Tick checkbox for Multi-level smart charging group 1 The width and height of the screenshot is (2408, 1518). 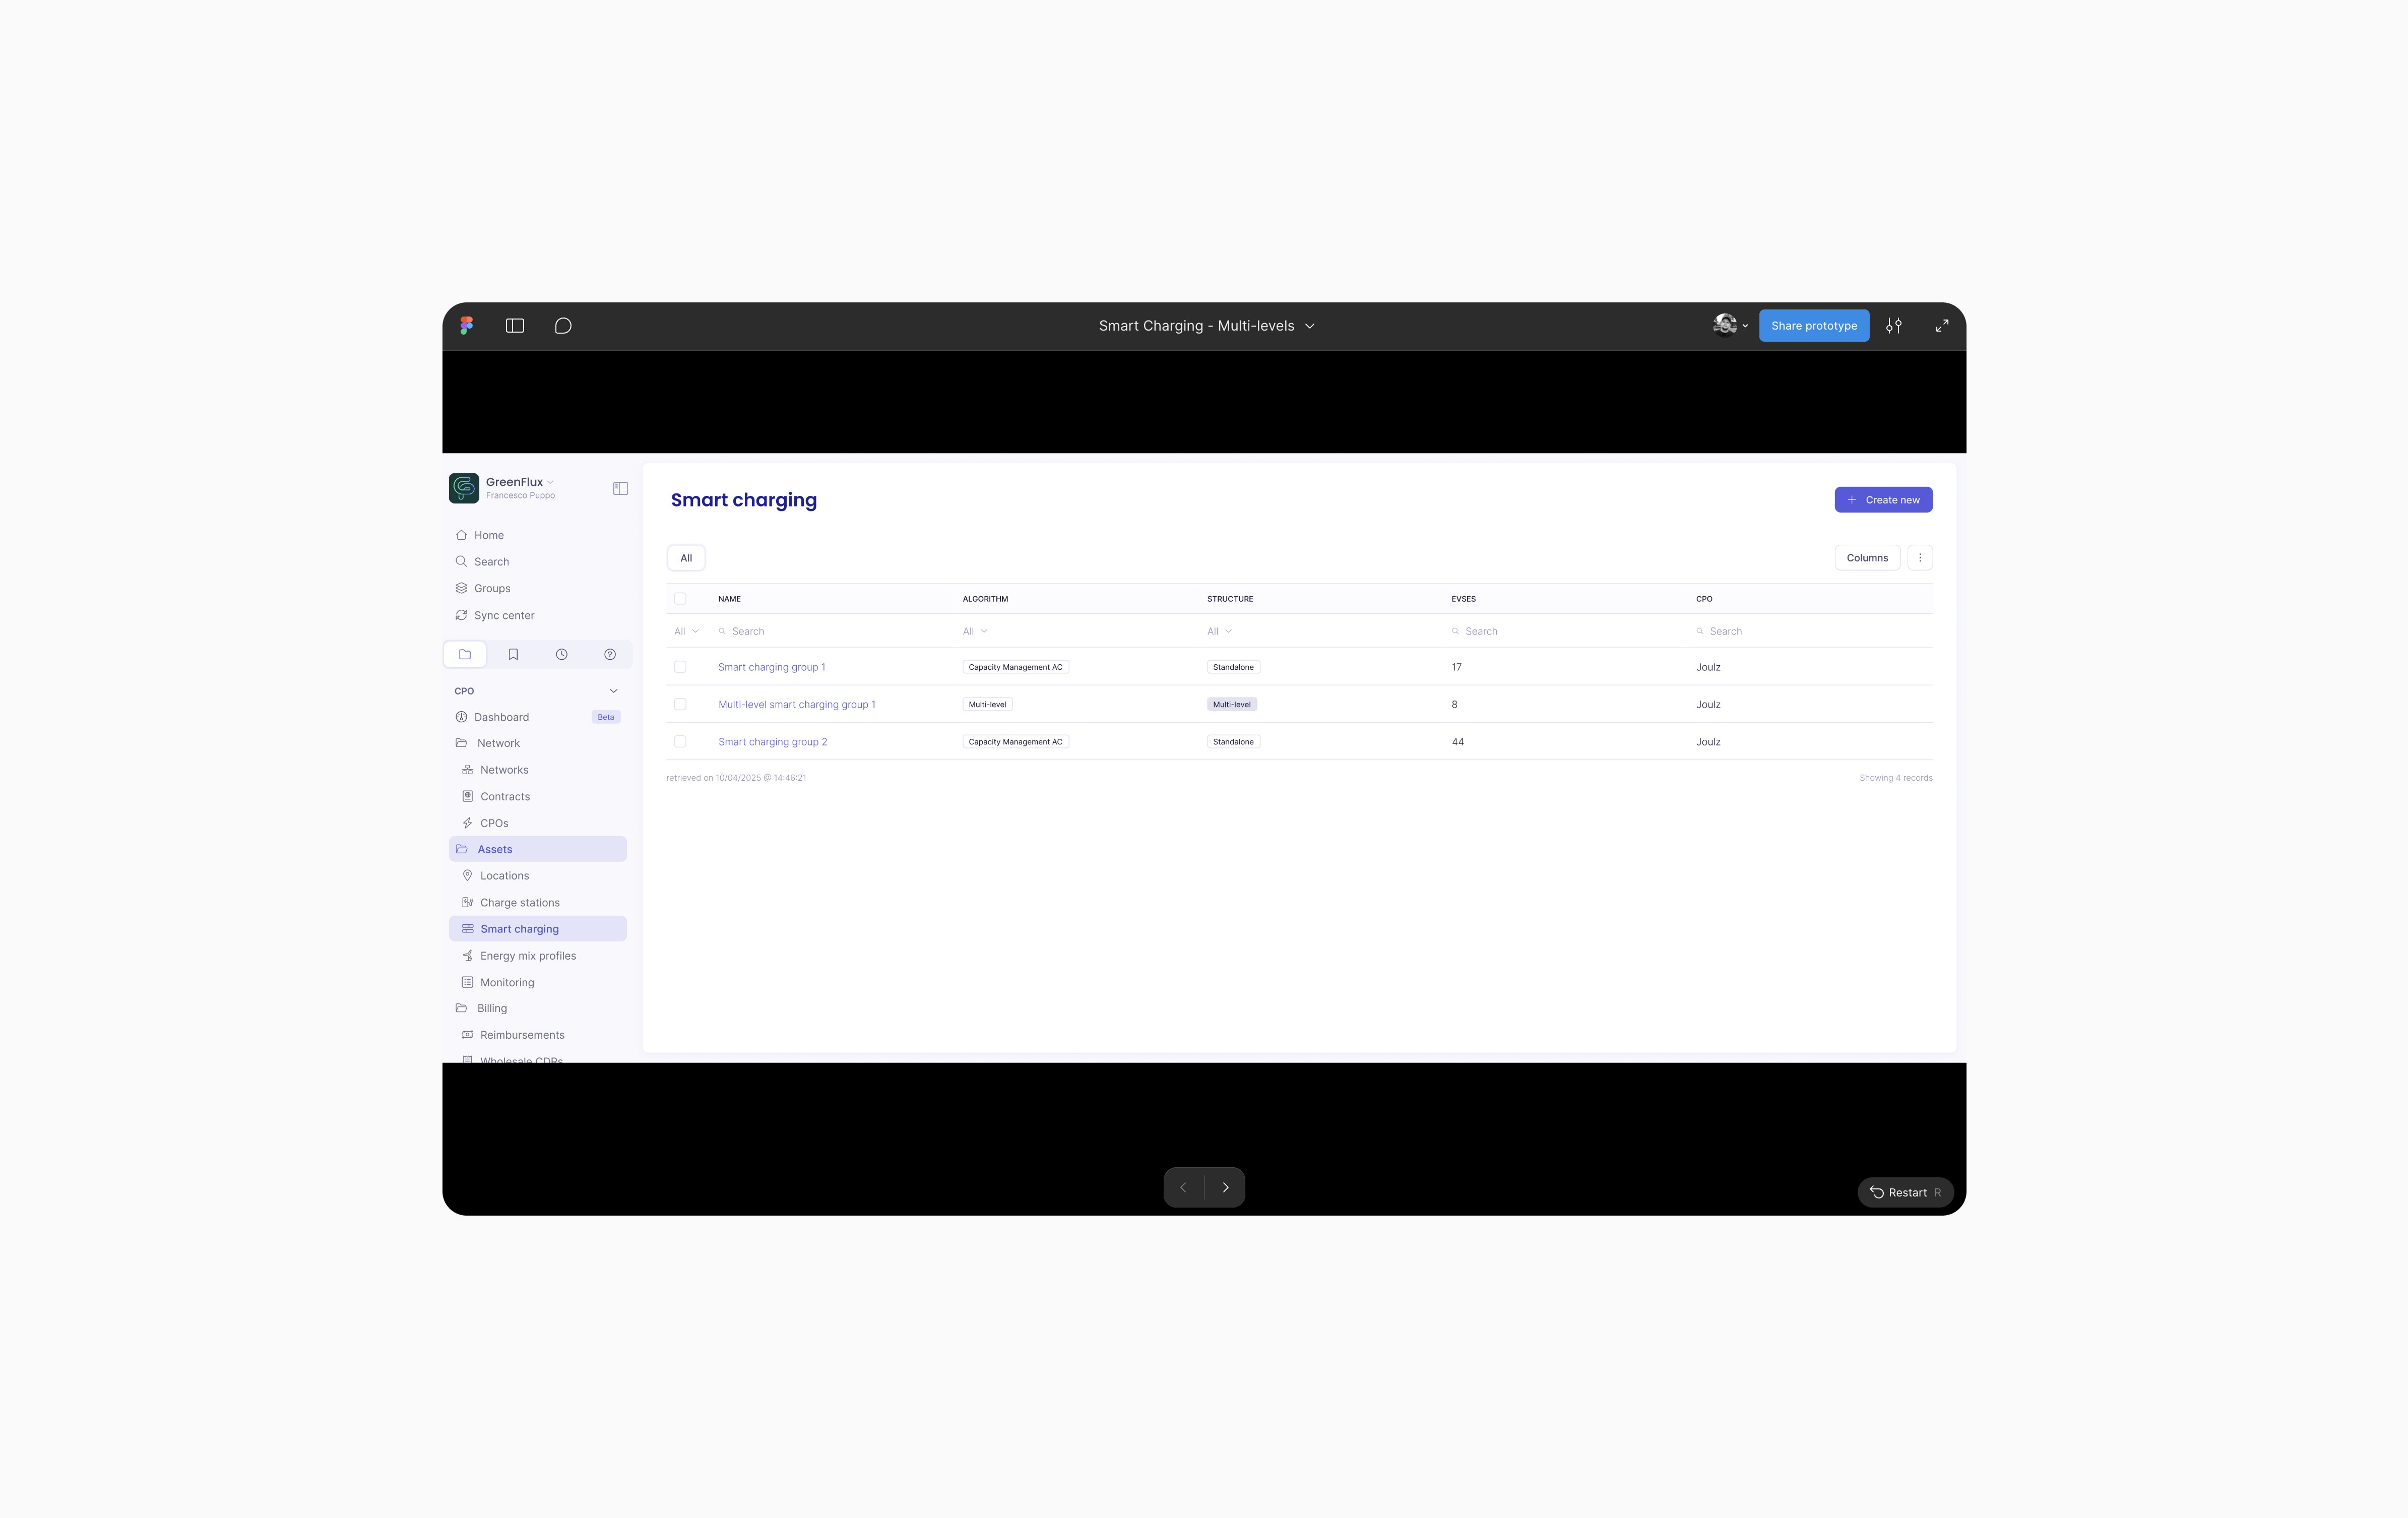[680, 705]
